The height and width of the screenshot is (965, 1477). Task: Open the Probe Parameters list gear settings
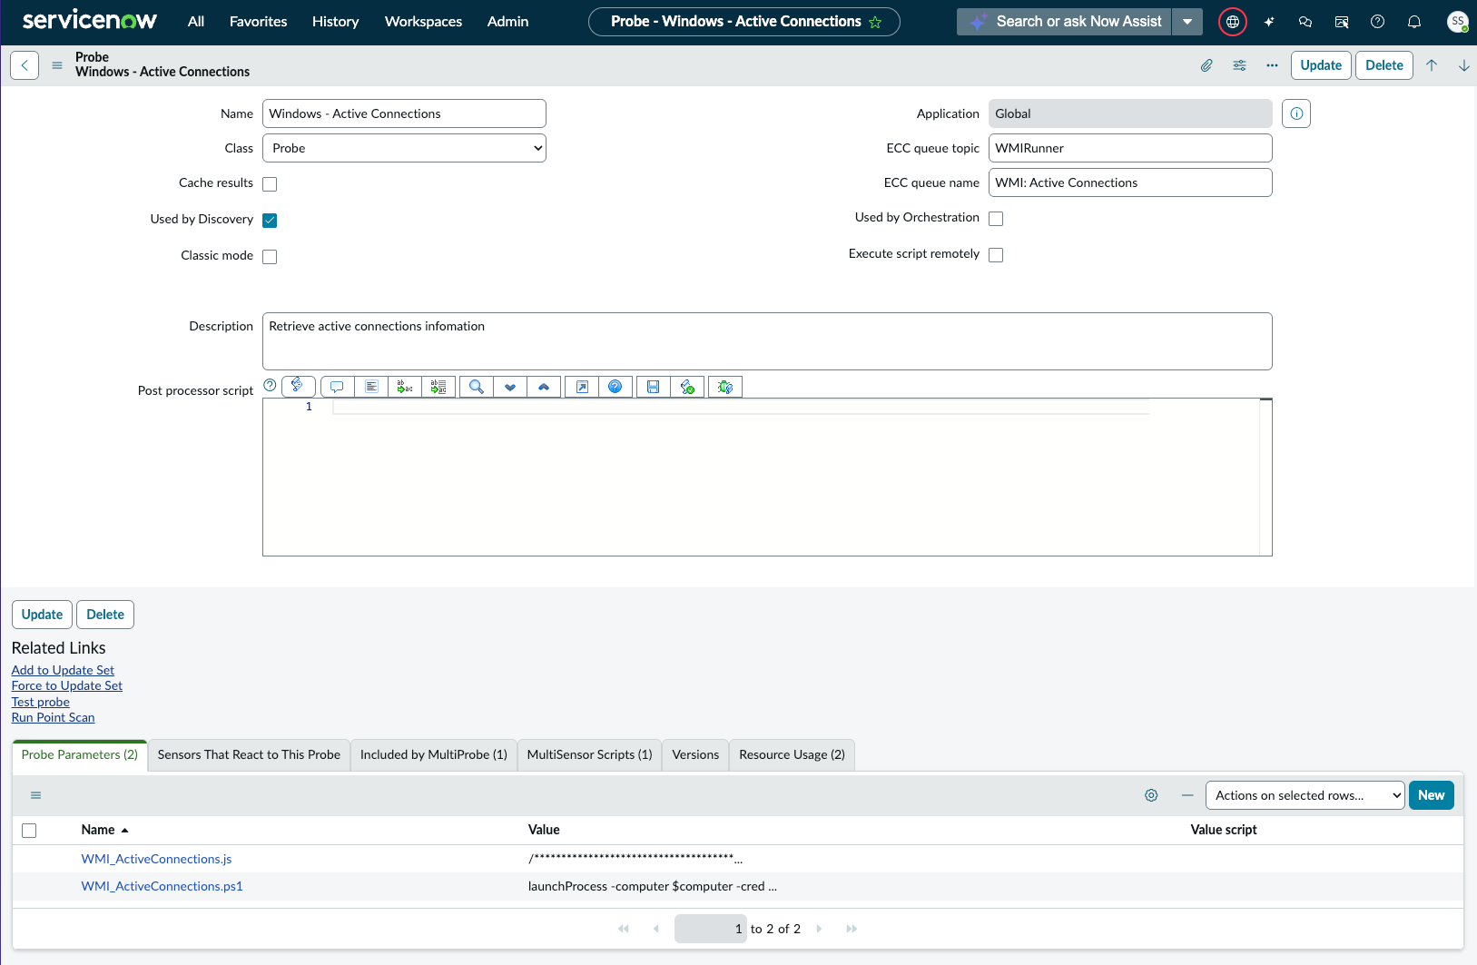click(x=1151, y=795)
